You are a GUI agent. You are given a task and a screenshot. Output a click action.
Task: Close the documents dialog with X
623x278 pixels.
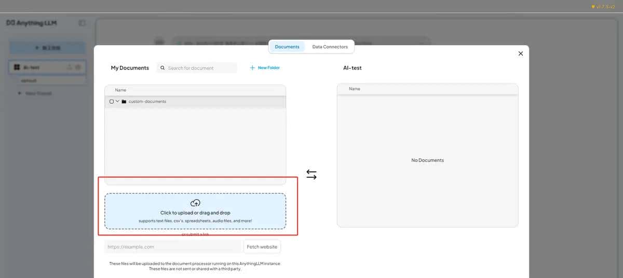521,53
